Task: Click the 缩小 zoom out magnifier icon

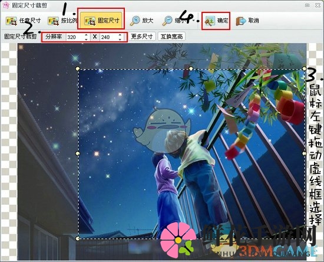Action: click(x=167, y=21)
